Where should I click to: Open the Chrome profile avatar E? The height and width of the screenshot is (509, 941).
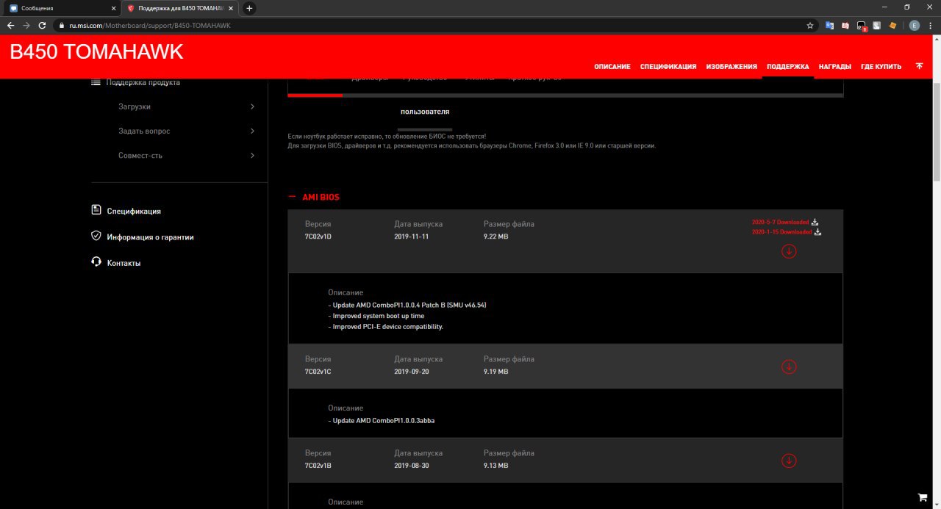pyautogui.click(x=915, y=25)
